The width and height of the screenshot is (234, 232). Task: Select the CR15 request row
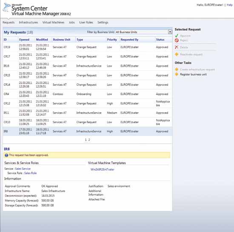pos(87,75)
